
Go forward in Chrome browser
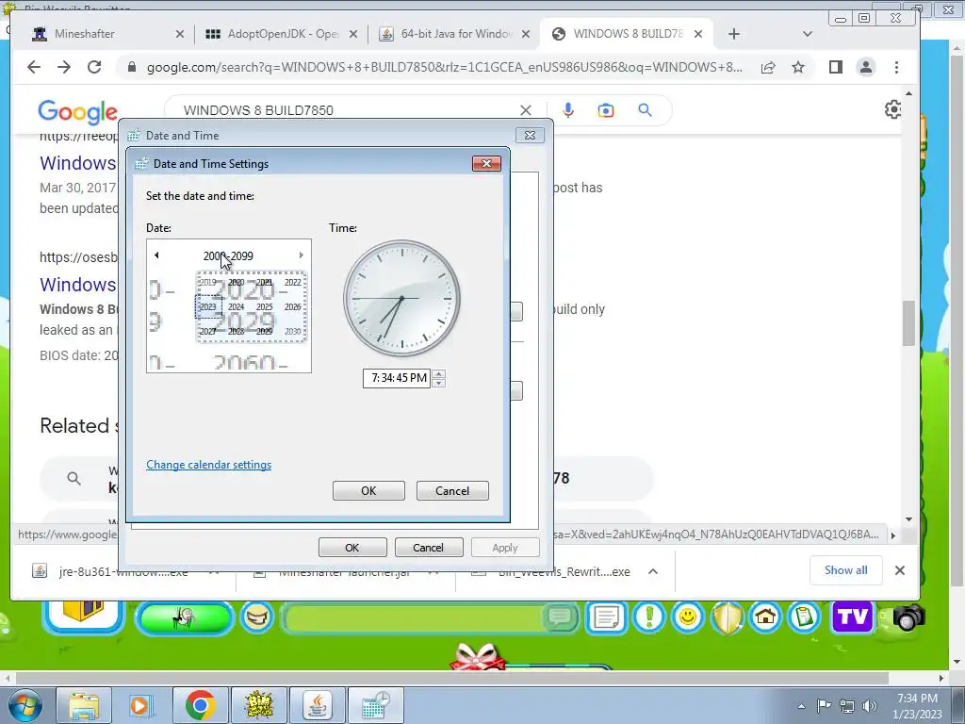point(64,67)
